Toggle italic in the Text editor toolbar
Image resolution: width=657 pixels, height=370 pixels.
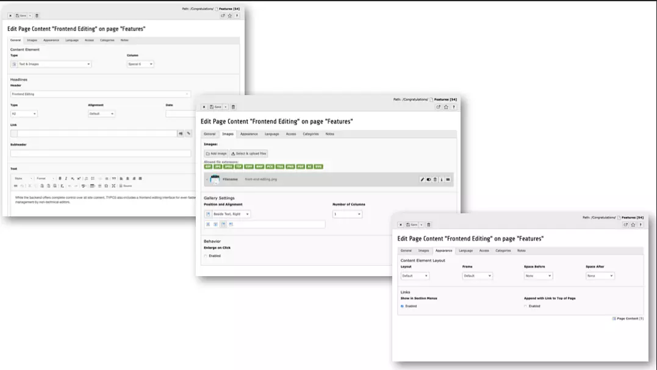(x=66, y=179)
